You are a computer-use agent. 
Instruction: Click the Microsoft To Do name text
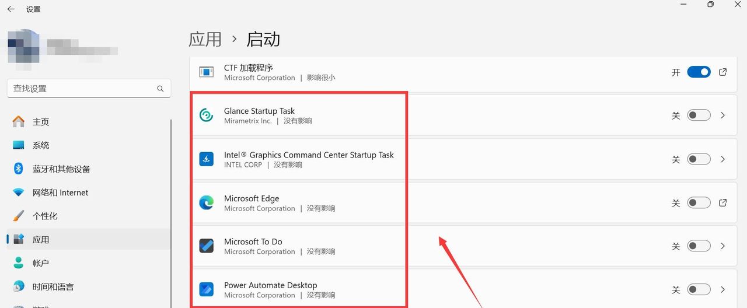point(253,242)
